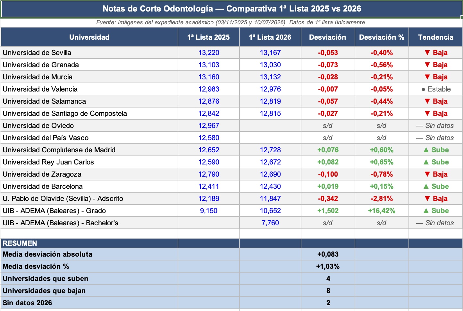Click the Universidad column header
463x311 pixels.
pos(89,37)
